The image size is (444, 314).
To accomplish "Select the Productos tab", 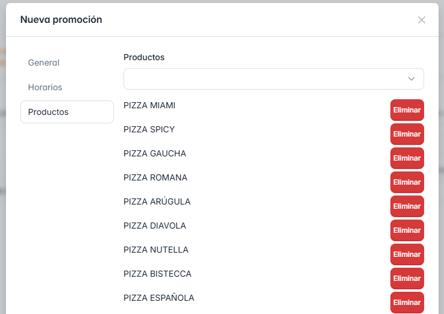I will pos(49,112).
